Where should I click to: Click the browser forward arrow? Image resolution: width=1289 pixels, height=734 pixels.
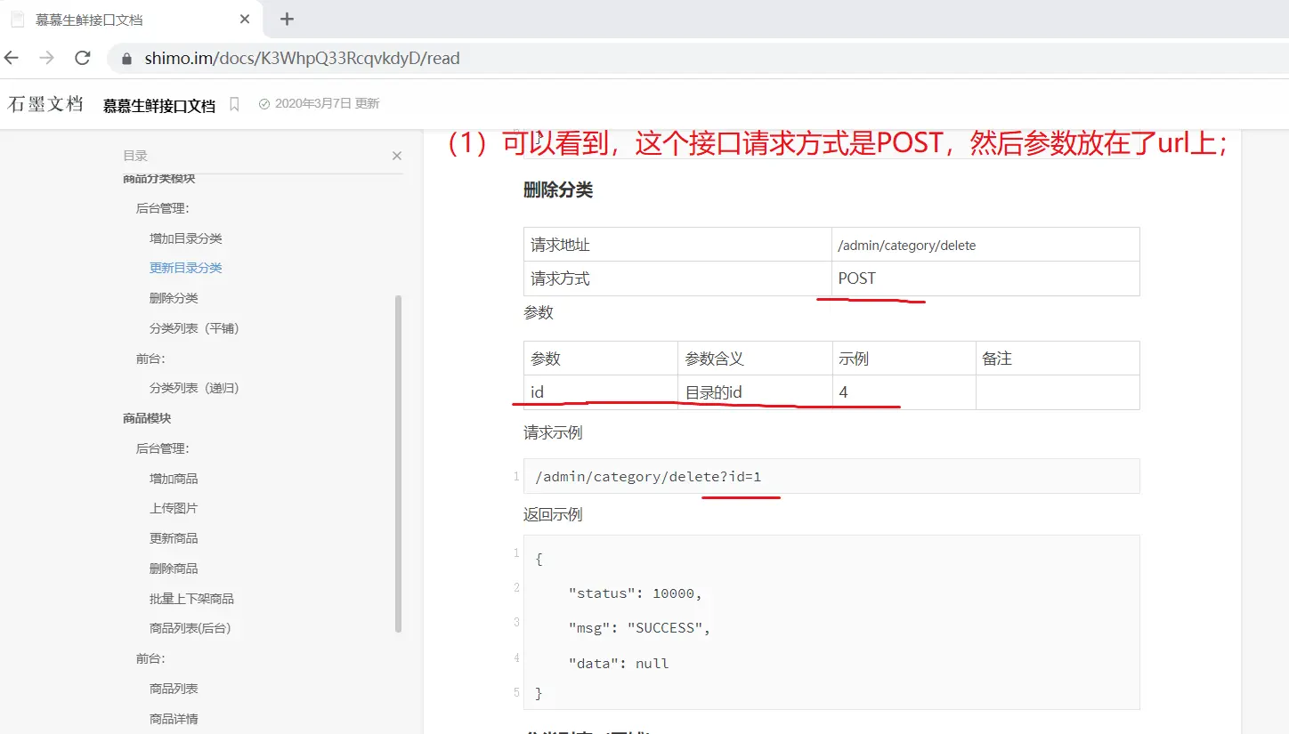(47, 59)
